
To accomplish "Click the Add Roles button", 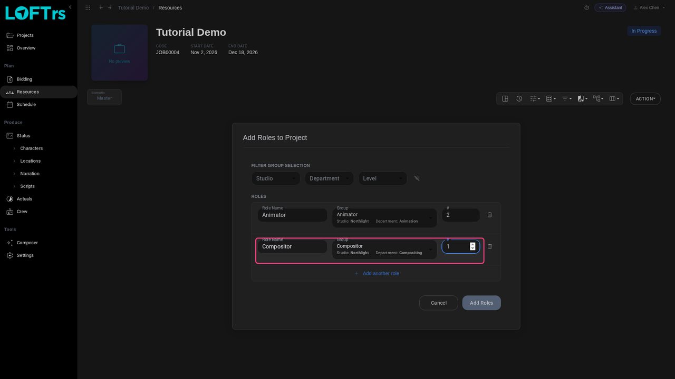I will pyautogui.click(x=481, y=303).
